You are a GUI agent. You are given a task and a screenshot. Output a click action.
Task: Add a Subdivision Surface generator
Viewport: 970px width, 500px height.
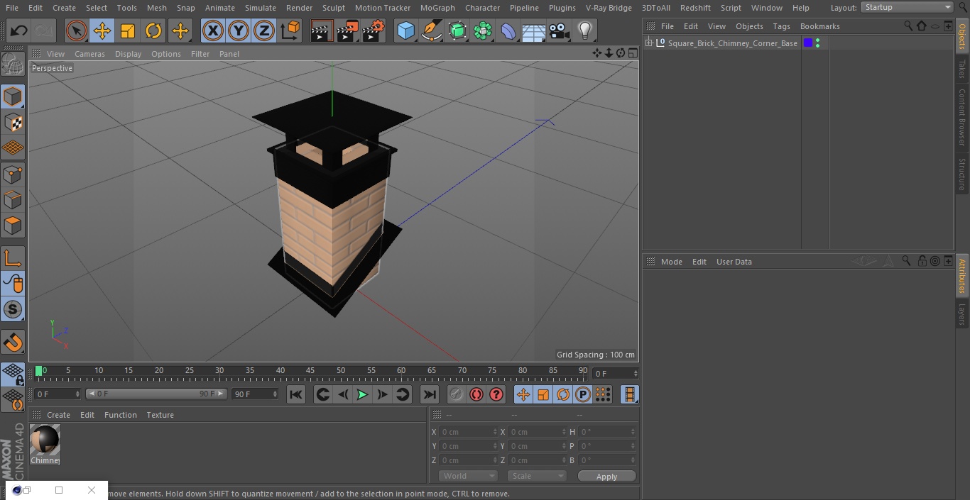pyautogui.click(x=457, y=31)
